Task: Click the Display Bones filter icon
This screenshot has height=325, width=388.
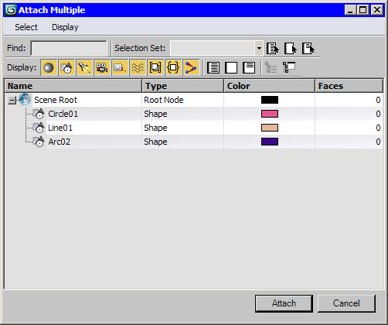Action: tap(191, 68)
